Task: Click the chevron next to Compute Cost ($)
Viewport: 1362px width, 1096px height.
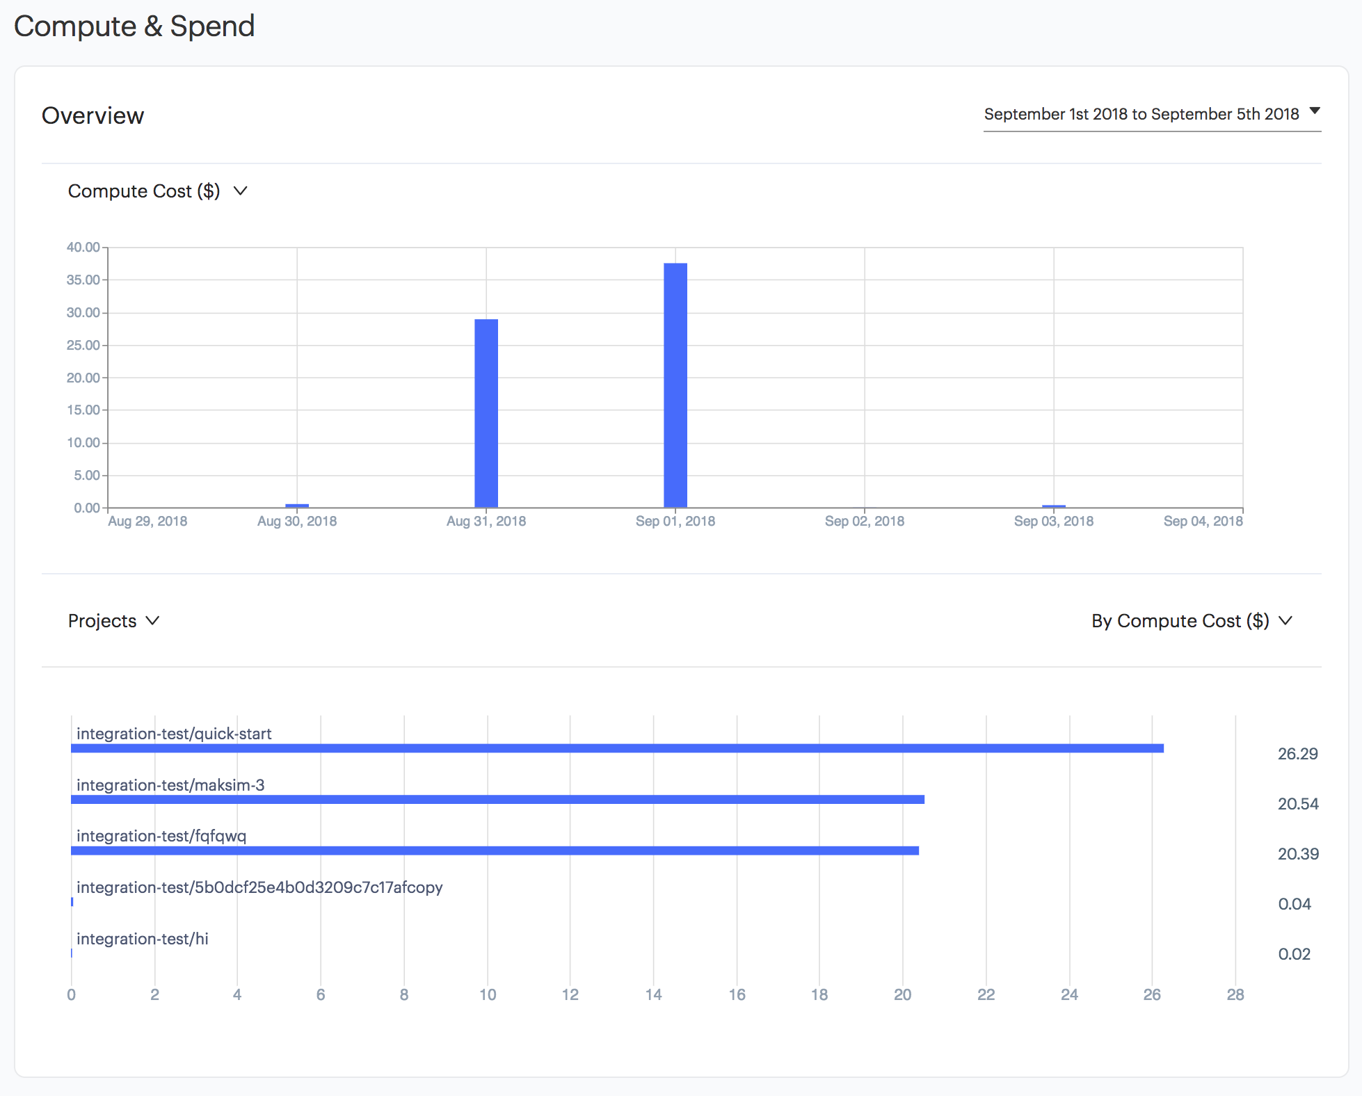Action: click(x=241, y=191)
